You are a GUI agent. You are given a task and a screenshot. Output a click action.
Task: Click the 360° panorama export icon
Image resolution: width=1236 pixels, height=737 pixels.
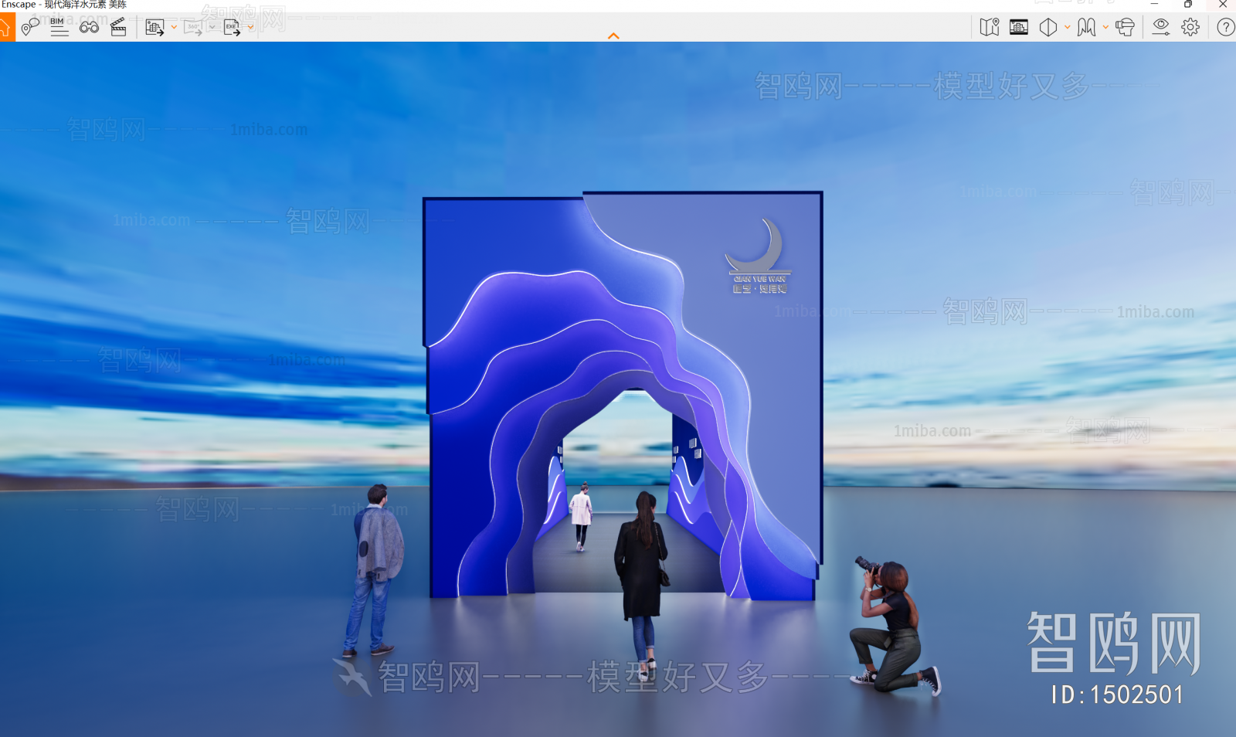[x=192, y=28]
